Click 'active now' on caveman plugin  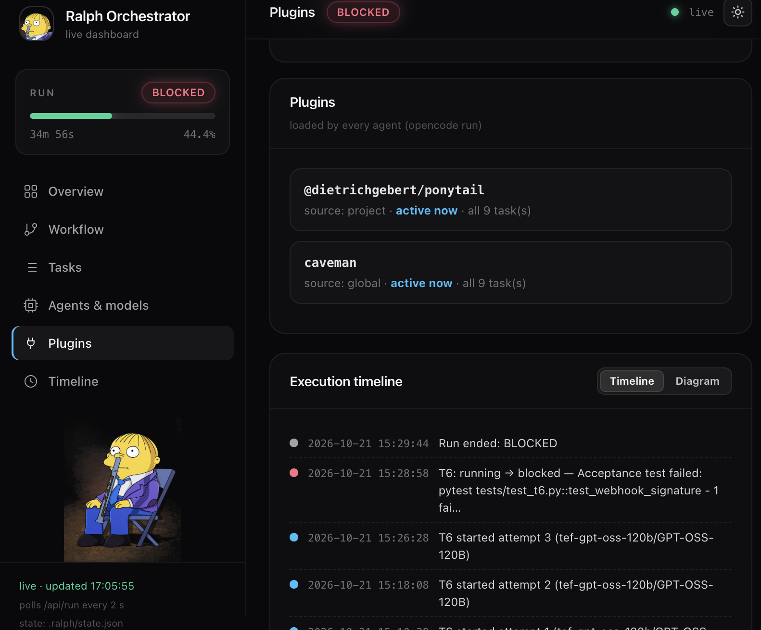coord(421,283)
